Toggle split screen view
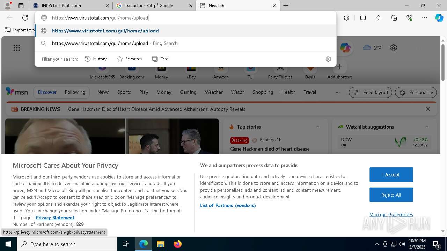Viewport: 447px width, 251px height. (x=363, y=18)
